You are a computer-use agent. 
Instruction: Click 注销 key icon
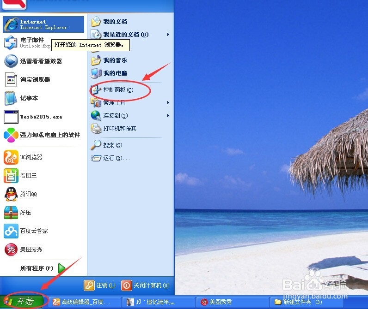point(89,285)
